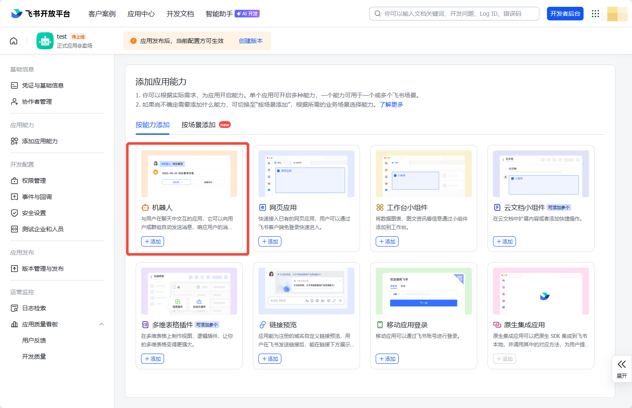Open 版本管理与发布 in sidebar
Screen dimensions: 632x408
click(x=43, y=269)
